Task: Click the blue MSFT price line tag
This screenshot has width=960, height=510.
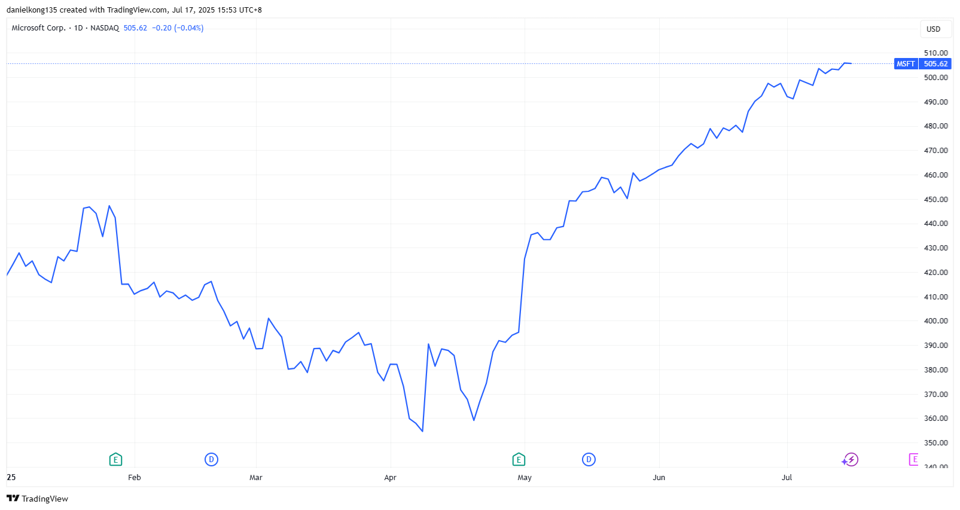Action: tap(906, 64)
